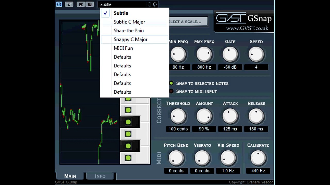Click the 100 cents threshold value

[x=178, y=129]
